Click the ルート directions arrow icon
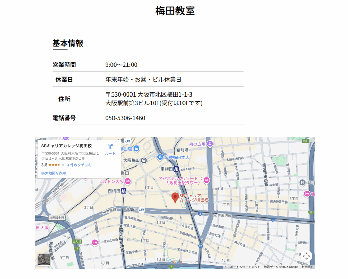Image resolution: width=348 pixels, height=279 pixels. click(110, 147)
